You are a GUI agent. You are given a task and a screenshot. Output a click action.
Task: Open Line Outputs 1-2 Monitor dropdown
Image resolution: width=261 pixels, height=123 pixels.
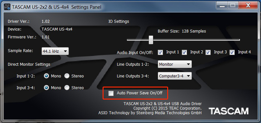175,64
